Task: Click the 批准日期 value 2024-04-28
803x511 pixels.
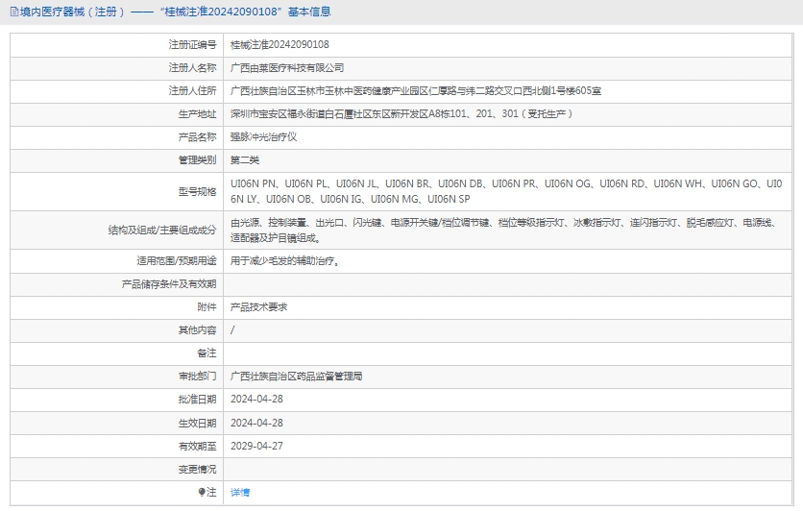Action: [256, 399]
